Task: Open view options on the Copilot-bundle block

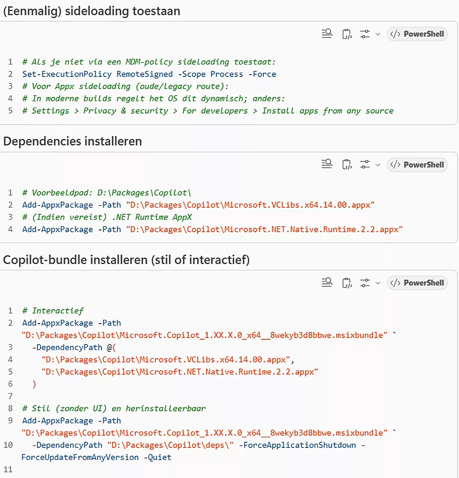Action: [365, 283]
